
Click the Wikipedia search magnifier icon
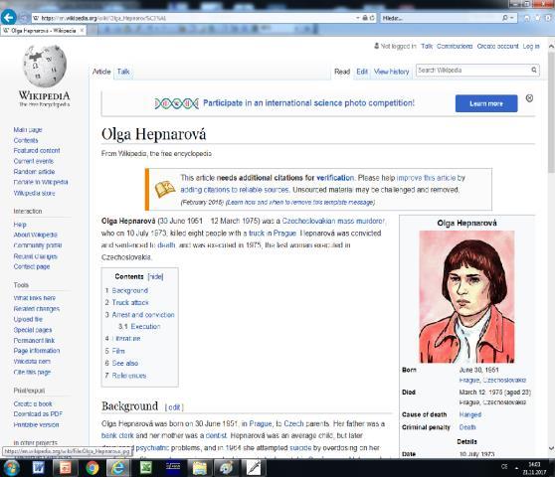coord(534,70)
